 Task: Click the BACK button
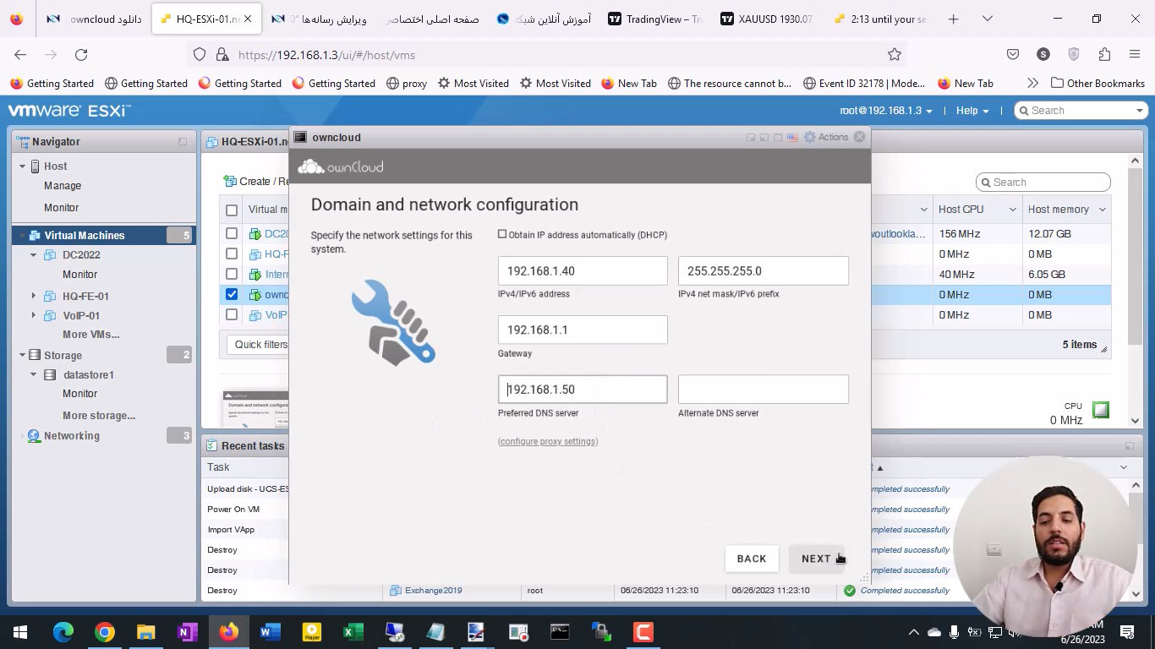tap(752, 559)
